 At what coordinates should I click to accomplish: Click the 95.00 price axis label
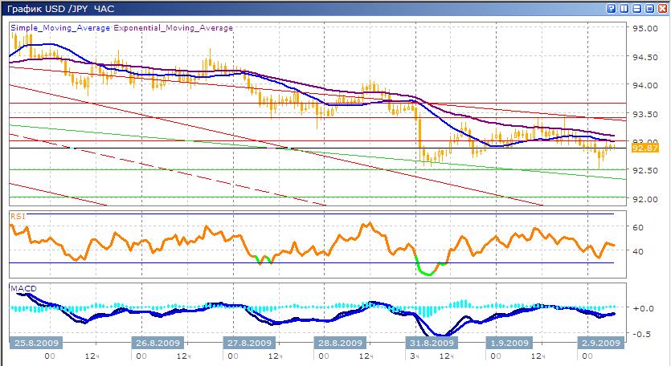click(644, 28)
